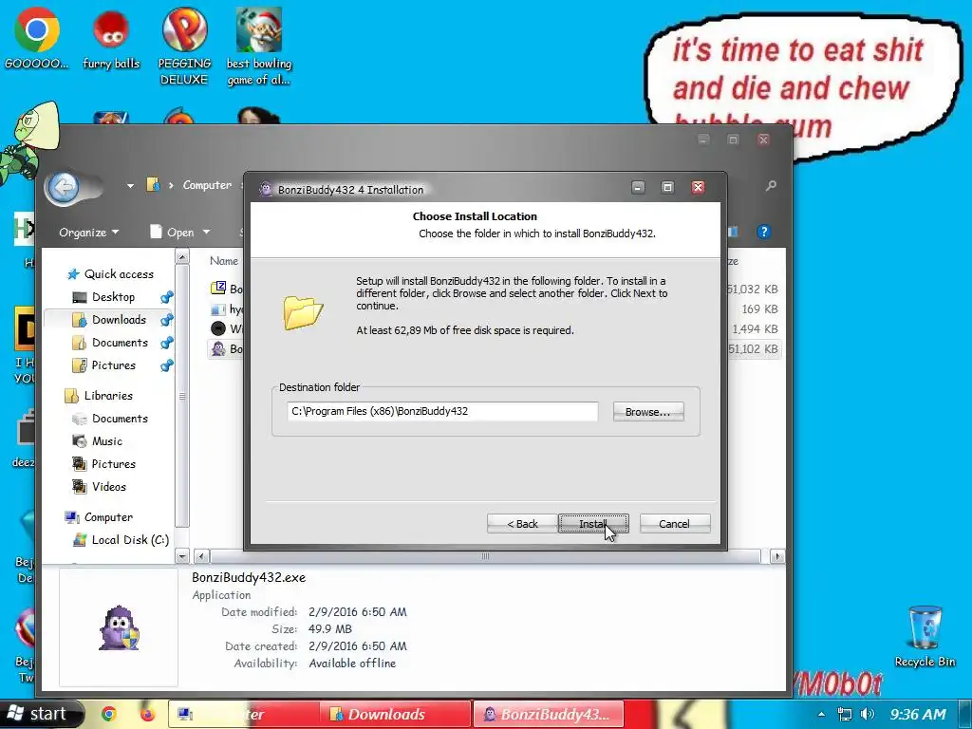Click the 9:36 AM clock
Viewport: 972px width, 729px height.
pyautogui.click(x=918, y=714)
